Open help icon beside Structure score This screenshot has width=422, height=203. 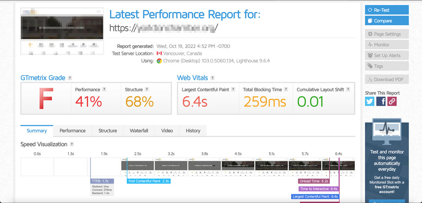(x=147, y=90)
